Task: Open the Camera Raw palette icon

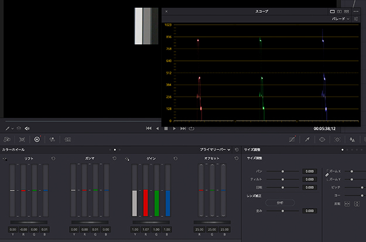Action: (x=6, y=139)
